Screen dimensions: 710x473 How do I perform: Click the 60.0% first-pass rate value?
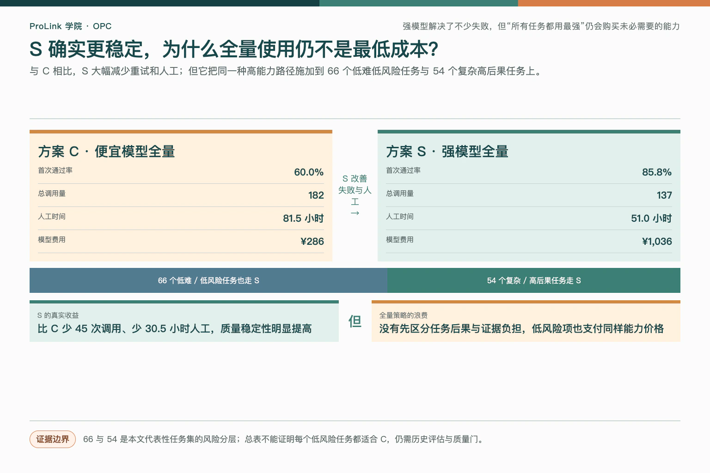coord(309,172)
